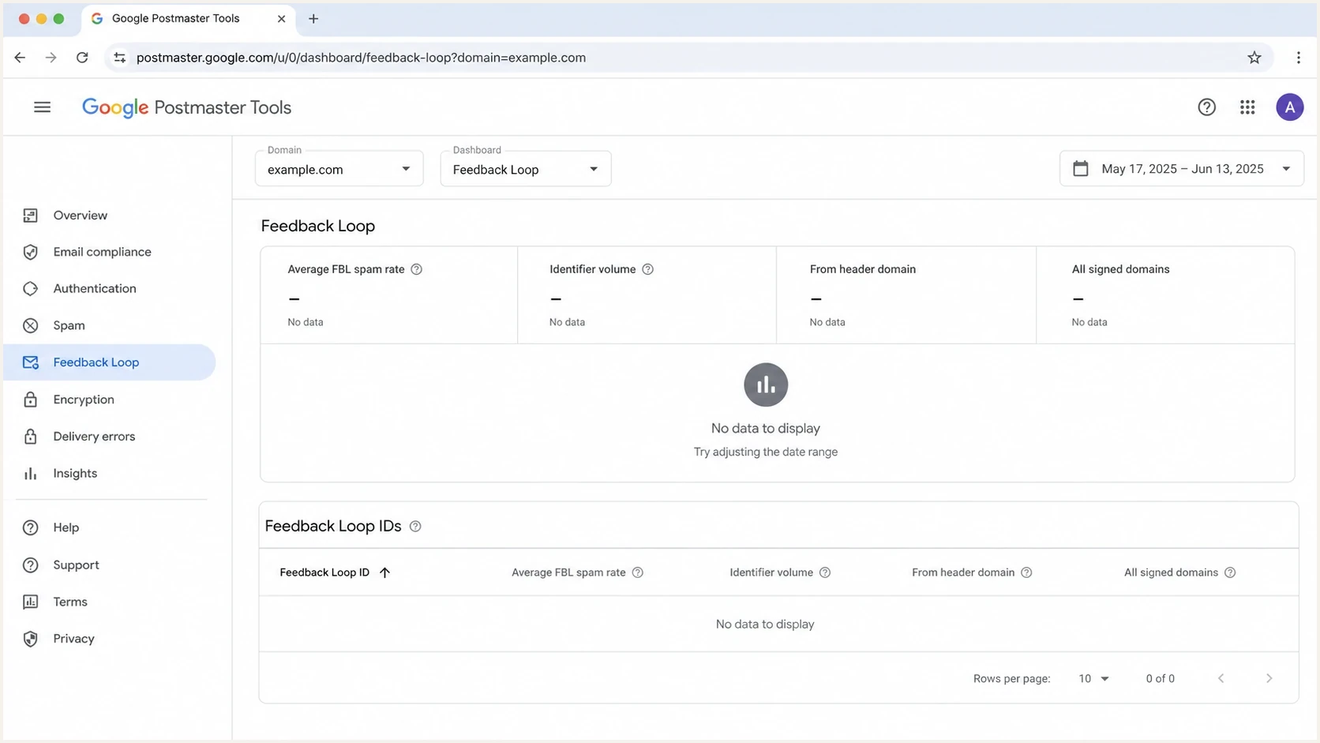Click info icon beside Feedback Loop IDs heading

415,527
